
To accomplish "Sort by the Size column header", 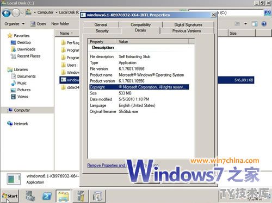I will tap(242, 33).
